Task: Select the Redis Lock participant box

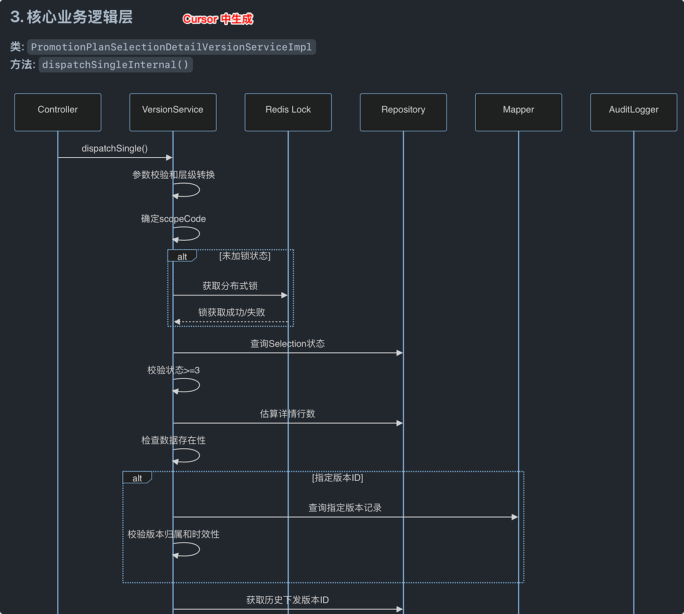Action: [x=288, y=112]
